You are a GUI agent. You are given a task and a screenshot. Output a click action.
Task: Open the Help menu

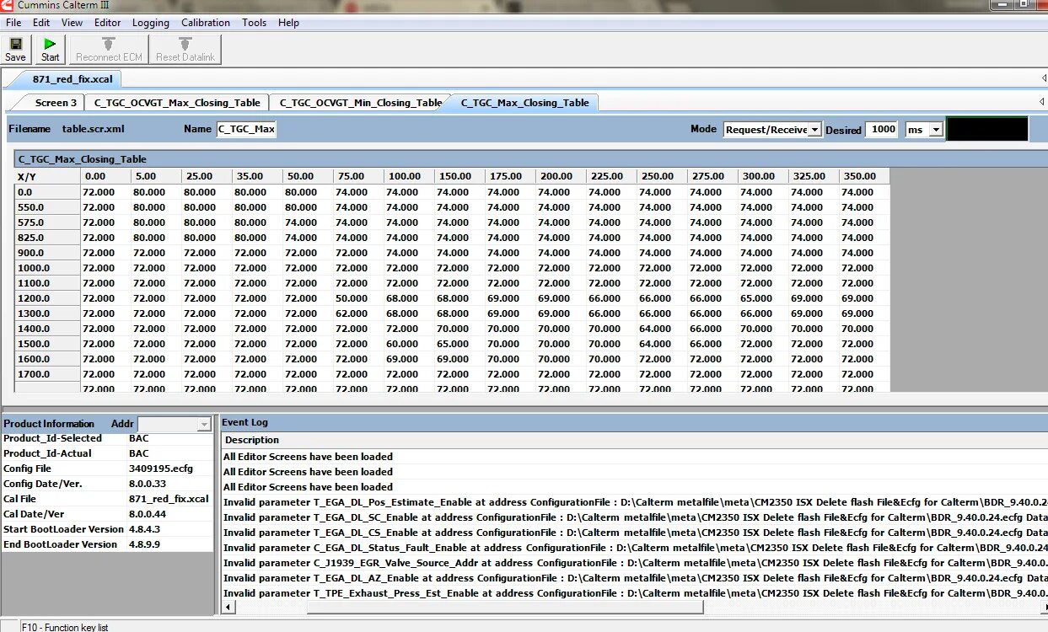click(x=288, y=23)
